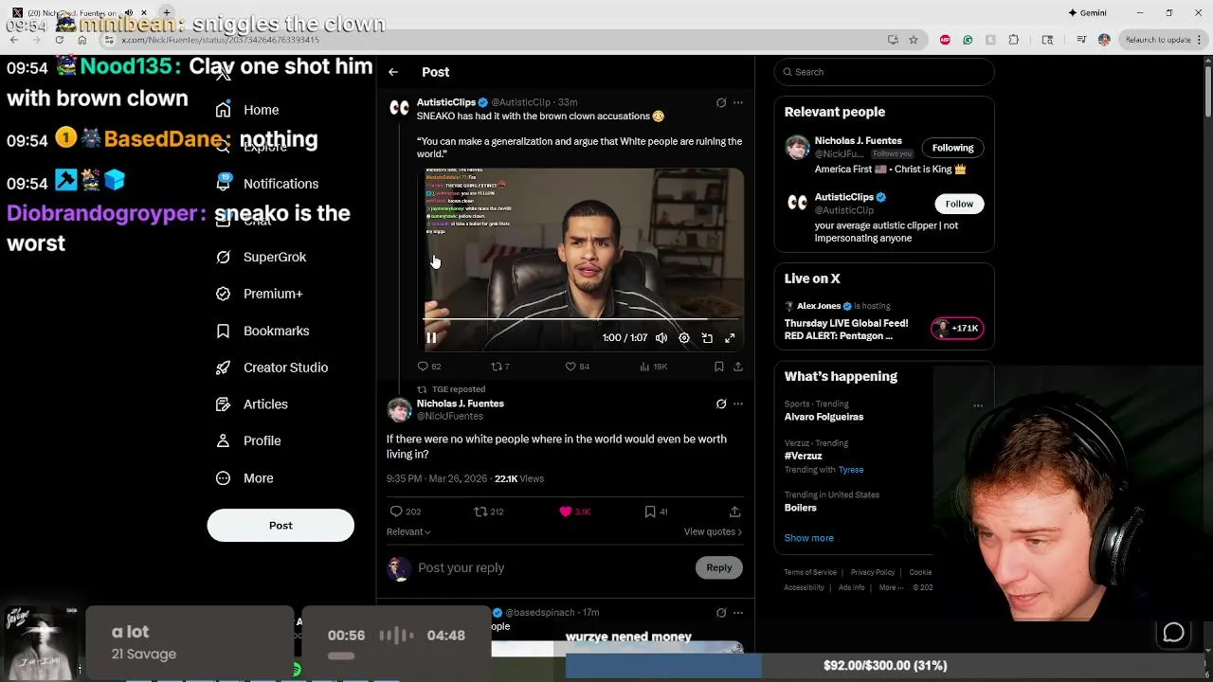This screenshot has height=682, width=1213.
Task: Open Chrome Extensions puzzle icon
Action: tap(1013, 40)
